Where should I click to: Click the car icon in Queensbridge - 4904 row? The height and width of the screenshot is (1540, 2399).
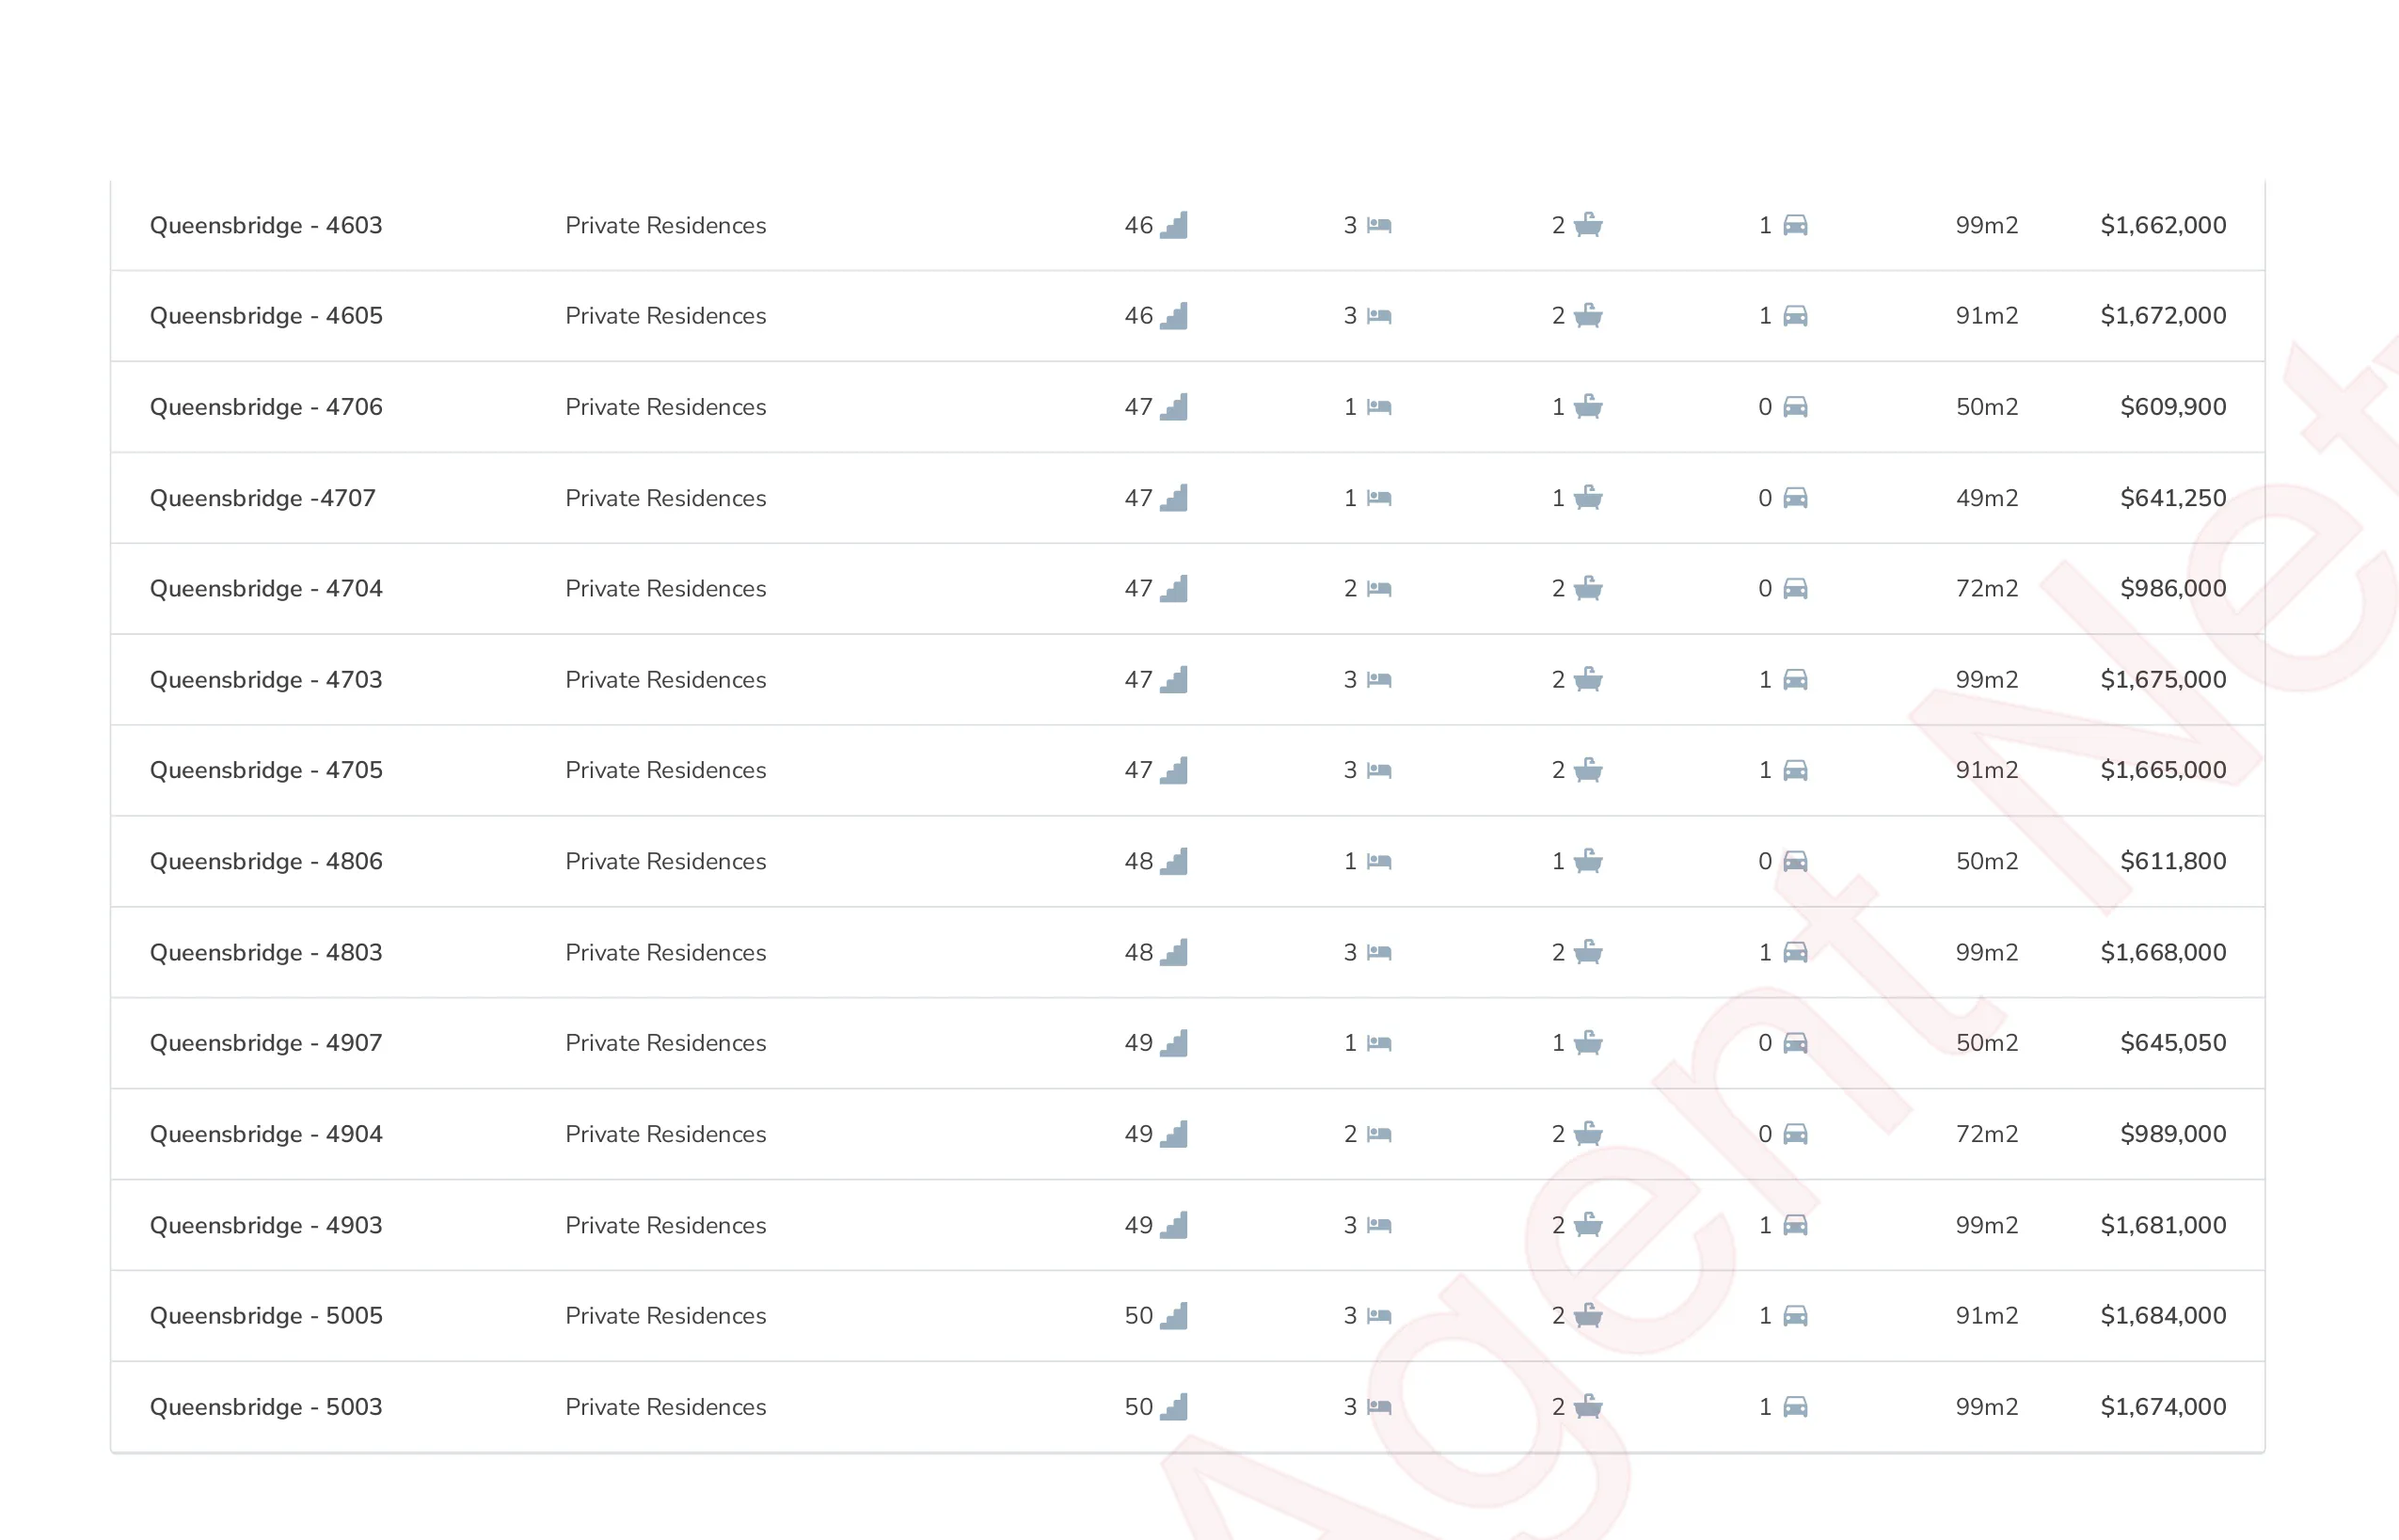1795,1134
